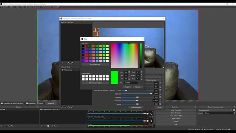Click the Hue value stepper arrows
The image size is (236, 133).
pos(129,72)
